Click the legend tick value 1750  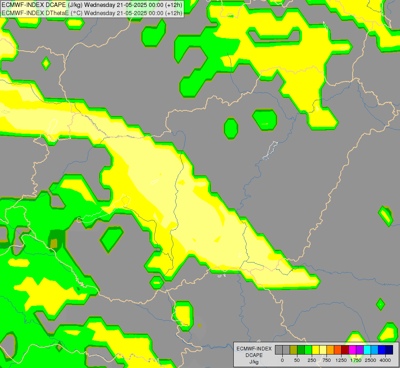[x=356, y=360]
